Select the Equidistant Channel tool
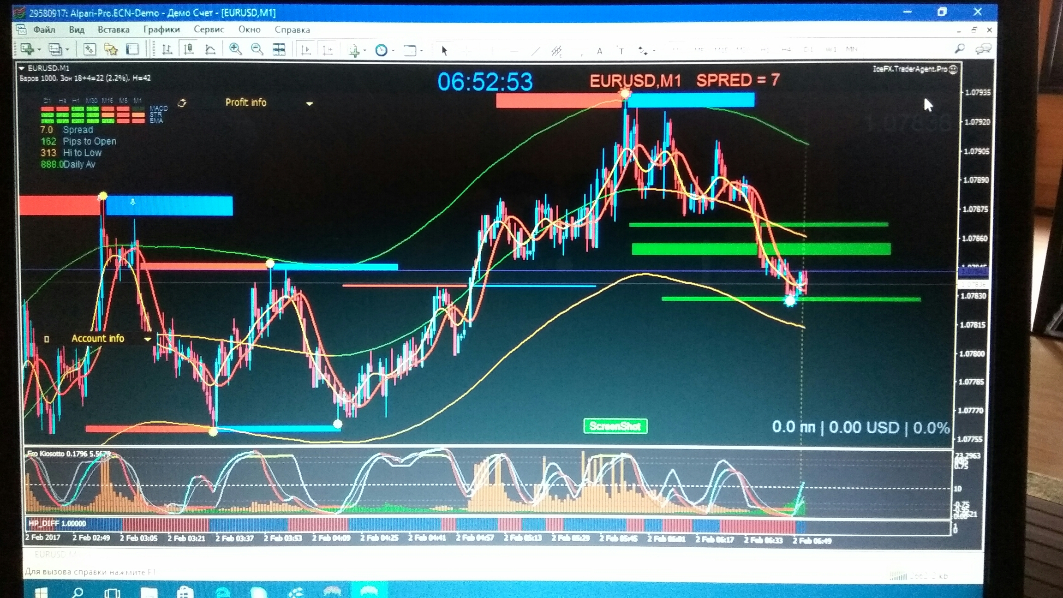The height and width of the screenshot is (598, 1063). [556, 51]
